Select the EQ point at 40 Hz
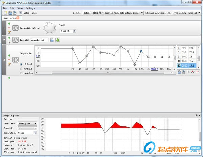The image size is (203, 157). 80,63
